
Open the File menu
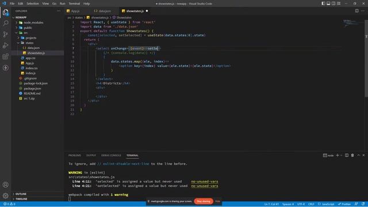(12, 3)
